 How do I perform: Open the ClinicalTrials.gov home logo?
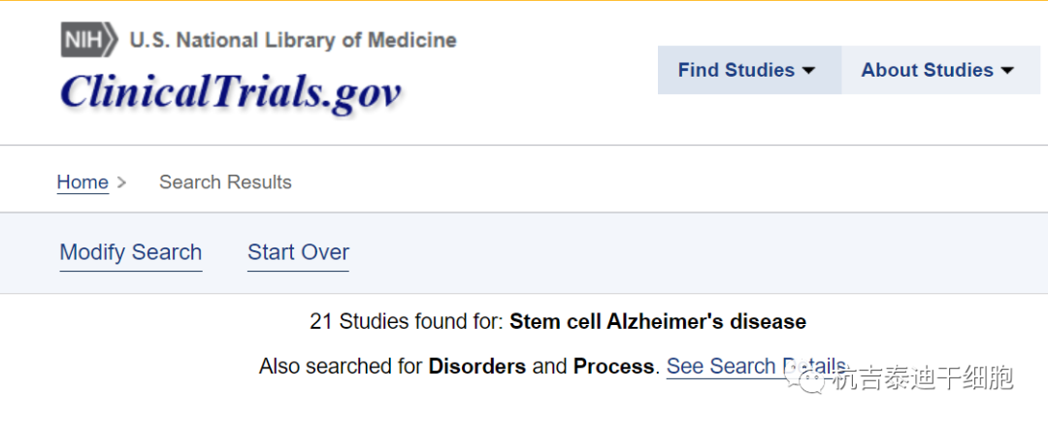pyautogui.click(x=230, y=92)
